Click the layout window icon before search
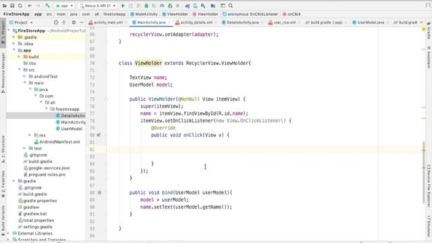432x243 pixels. [x=223, y=5]
